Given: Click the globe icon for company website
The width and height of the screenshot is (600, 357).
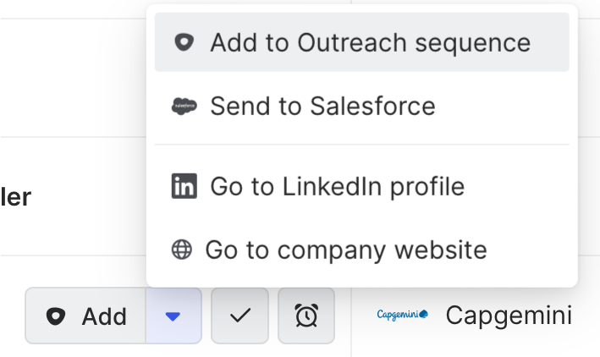Looking at the screenshot, I should [x=182, y=250].
